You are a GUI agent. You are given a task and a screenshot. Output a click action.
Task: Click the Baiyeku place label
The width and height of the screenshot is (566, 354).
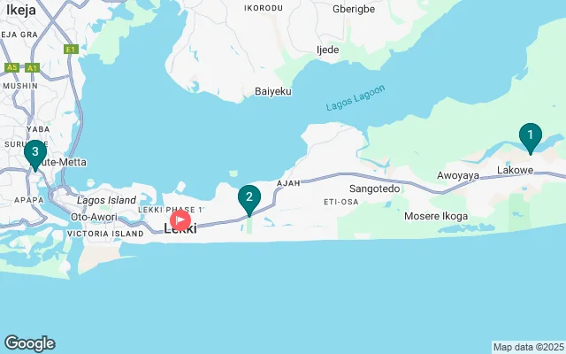point(273,91)
